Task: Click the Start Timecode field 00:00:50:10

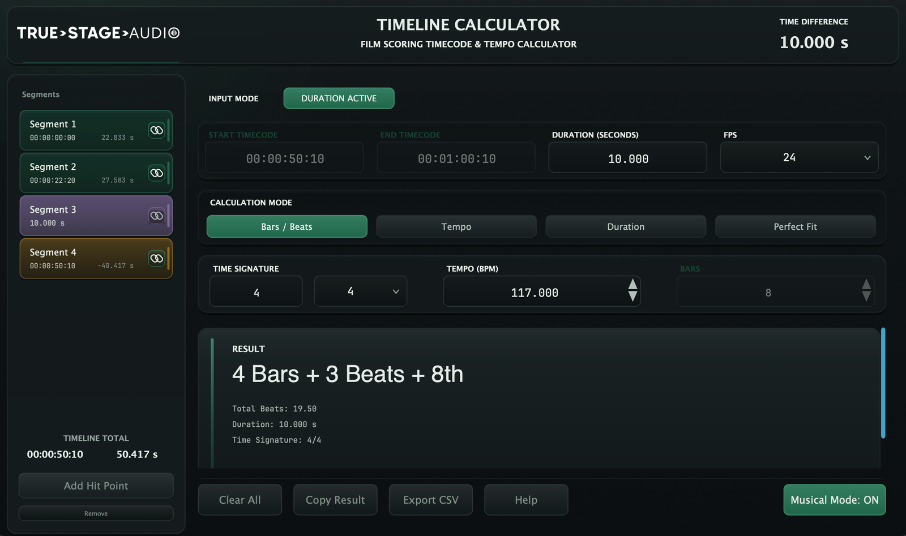Action: (x=284, y=157)
